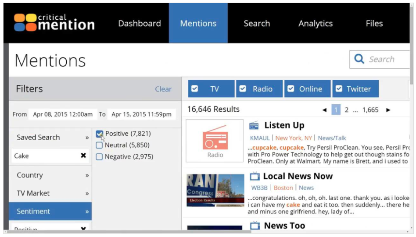Click the News/Talk genre link

[x=332, y=138]
